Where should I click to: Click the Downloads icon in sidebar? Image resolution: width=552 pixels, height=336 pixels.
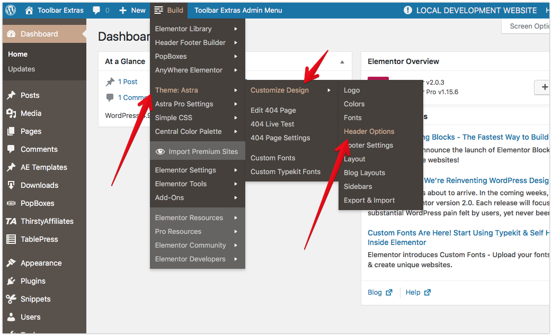point(11,185)
